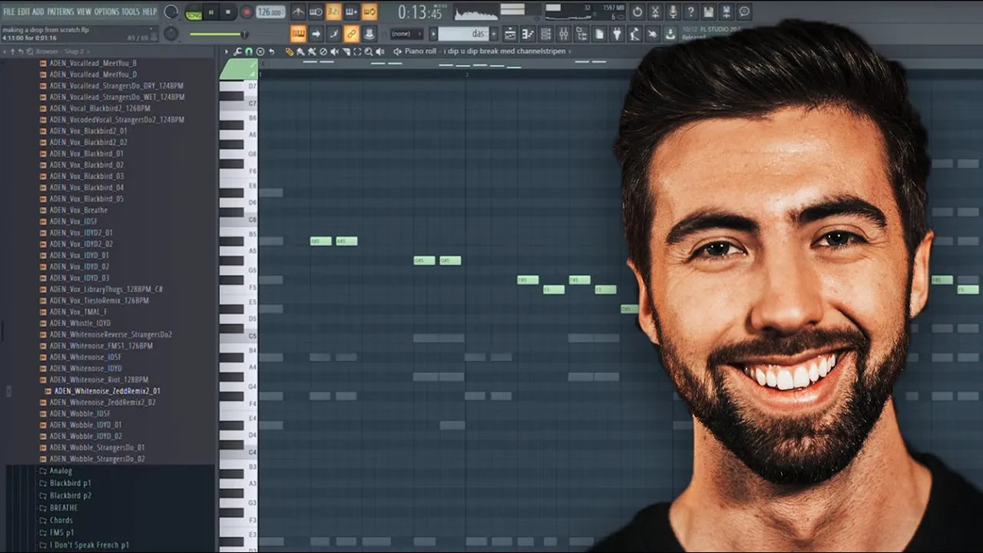
Task: Toggle the SONG/pattern mode button
Action: pos(194,12)
